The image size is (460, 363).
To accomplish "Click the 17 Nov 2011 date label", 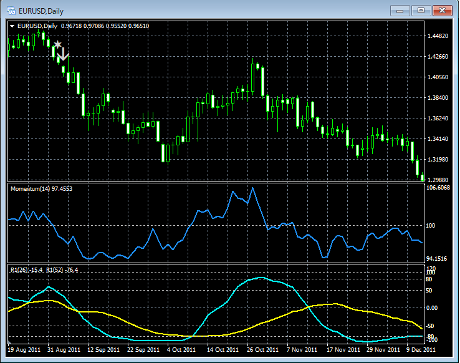I will tap(342, 350).
